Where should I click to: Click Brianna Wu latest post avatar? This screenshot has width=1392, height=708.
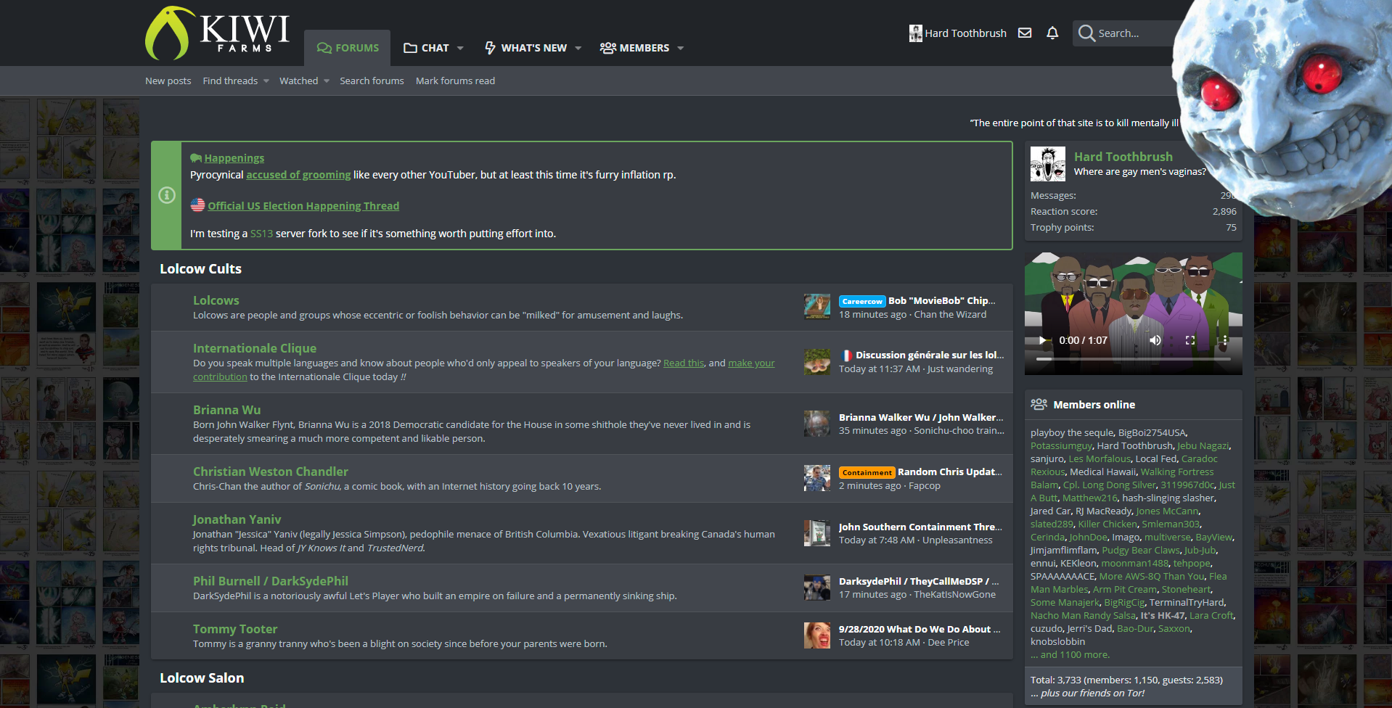(x=817, y=424)
